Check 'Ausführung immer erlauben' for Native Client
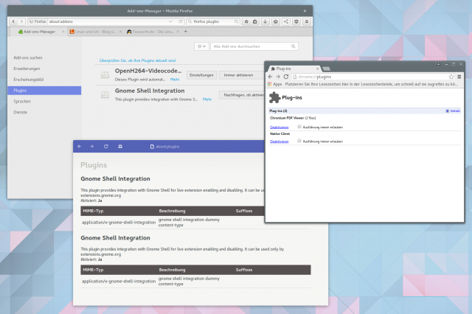 pyautogui.click(x=299, y=141)
